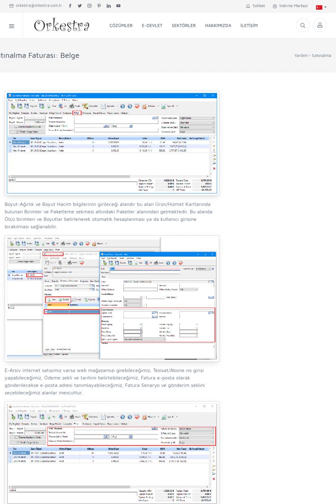
Task: Click the Sohbet chat link
Action: pyautogui.click(x=256, y=6)
